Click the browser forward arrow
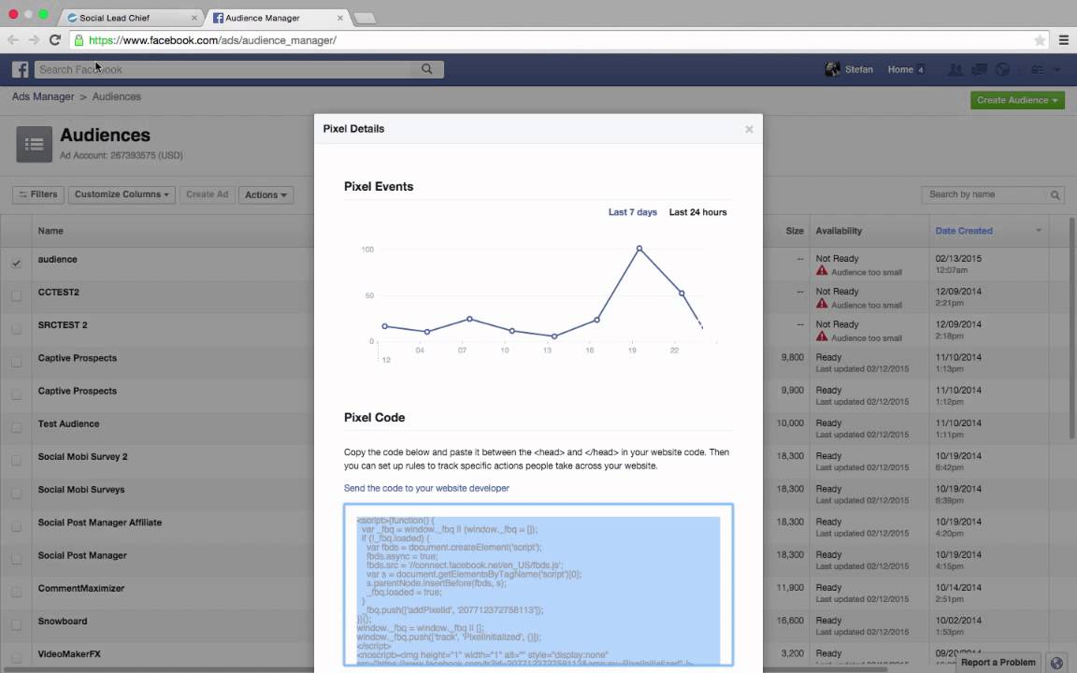Viewport: 1077px width, 673px height. [34, 40]
